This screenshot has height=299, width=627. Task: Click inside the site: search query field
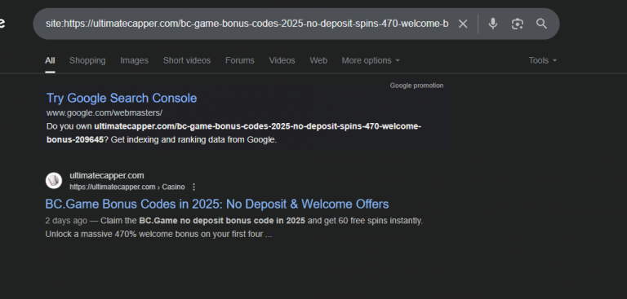click(247, 24)
